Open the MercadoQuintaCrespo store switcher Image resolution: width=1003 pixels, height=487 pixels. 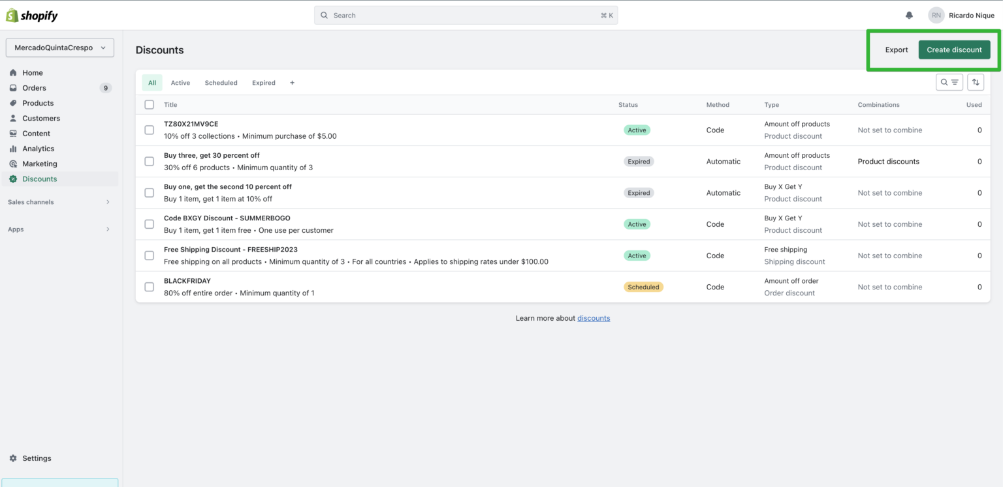pos(59,47)
